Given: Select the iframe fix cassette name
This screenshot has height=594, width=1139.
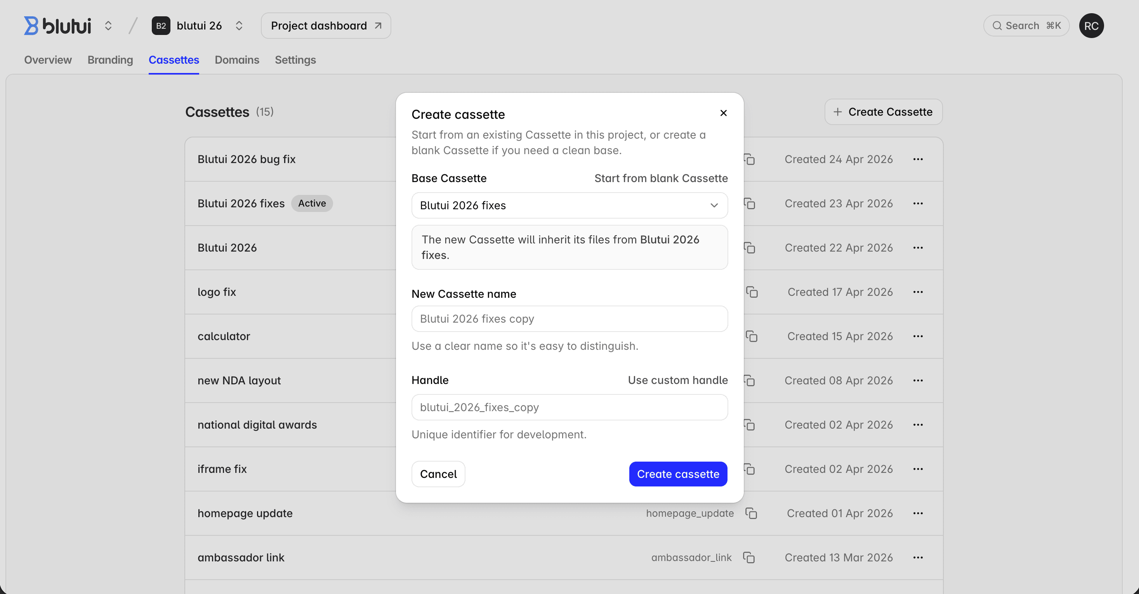Looking at the screenshot, I should pyautogui.click(x=222, y=469).
